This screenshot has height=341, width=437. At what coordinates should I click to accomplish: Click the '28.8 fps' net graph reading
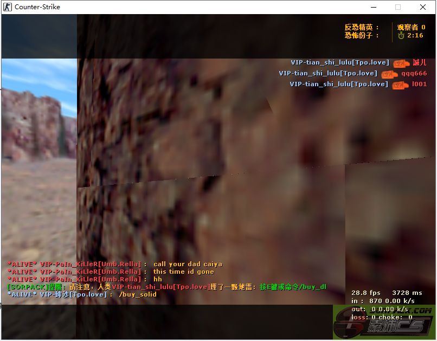(x=365, y=293)
